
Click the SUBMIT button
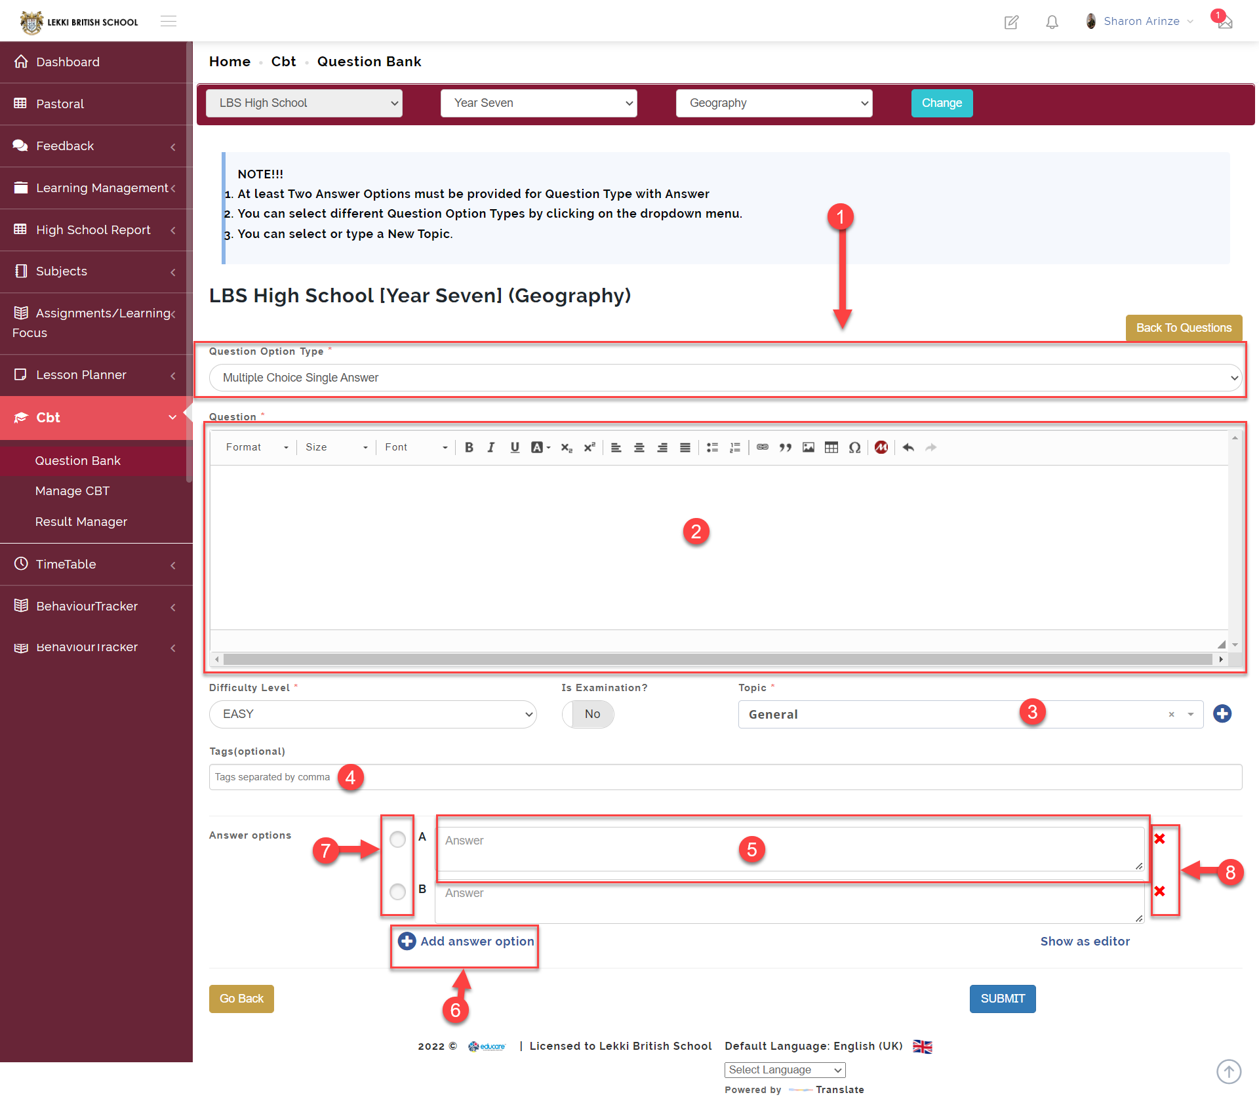click(x=1002, y=999)
